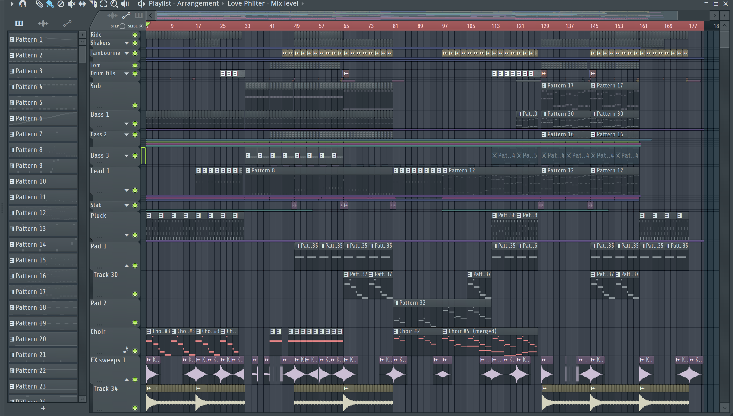This screenshot has width=733, height=416.
Task: Select the Delete tool
Action: pos(61,4)
